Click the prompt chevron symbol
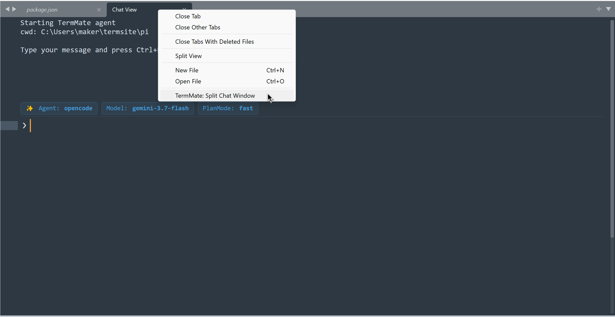 point(24,125)
